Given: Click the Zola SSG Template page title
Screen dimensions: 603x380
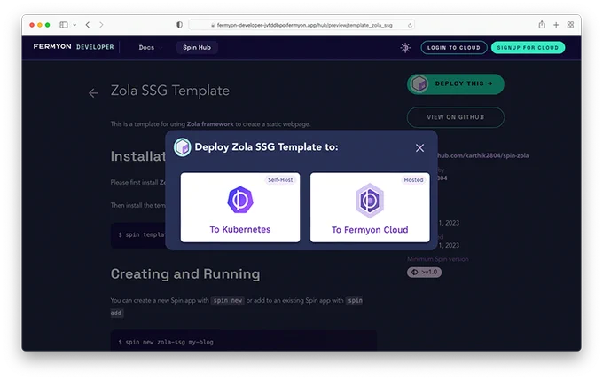Looking at the screenshot, I should (x=170, y=91).
